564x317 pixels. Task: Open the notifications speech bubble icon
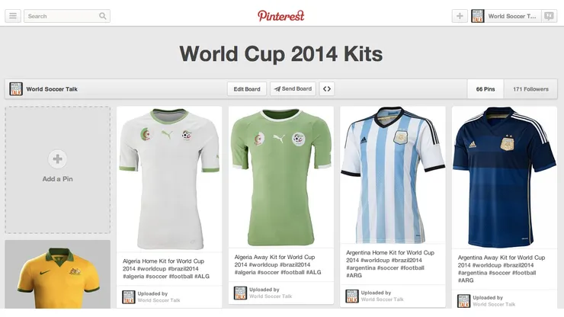click(549, 16)
